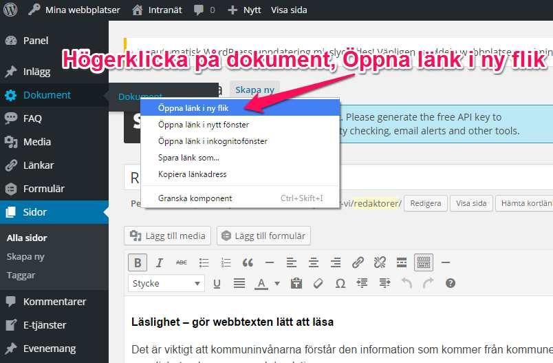Align text center

click(314, 262)
